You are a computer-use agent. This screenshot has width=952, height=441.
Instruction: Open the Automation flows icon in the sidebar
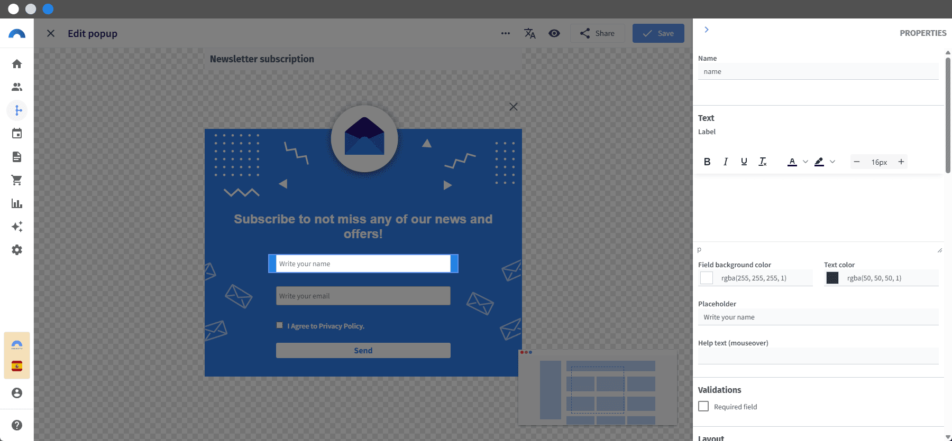17,110
